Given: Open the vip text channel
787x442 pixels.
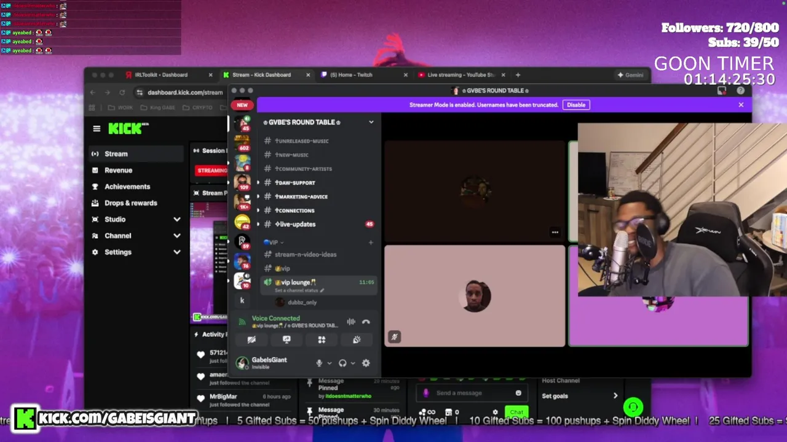Looking at the screenshot, I should pyautogui.click(x=283, y=268).
